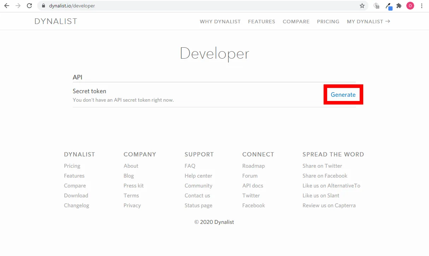Click the address bar URL field

[x=198, y=6]
